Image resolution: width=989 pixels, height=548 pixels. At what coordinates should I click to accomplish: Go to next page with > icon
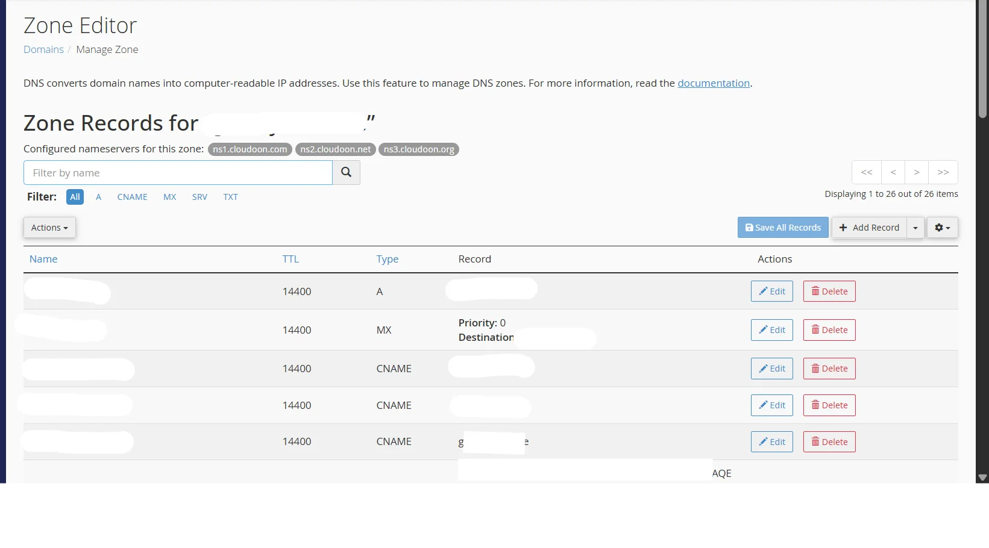916,172
